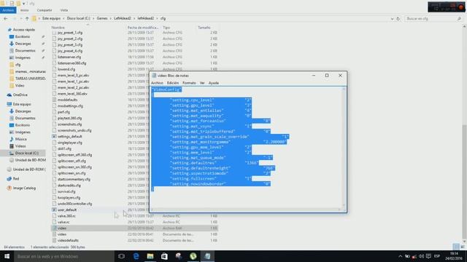Select the undo360controller.cfg file
The width and height of the screenshot is (467, 262).
pyautogui.click(x=74, y=204)
